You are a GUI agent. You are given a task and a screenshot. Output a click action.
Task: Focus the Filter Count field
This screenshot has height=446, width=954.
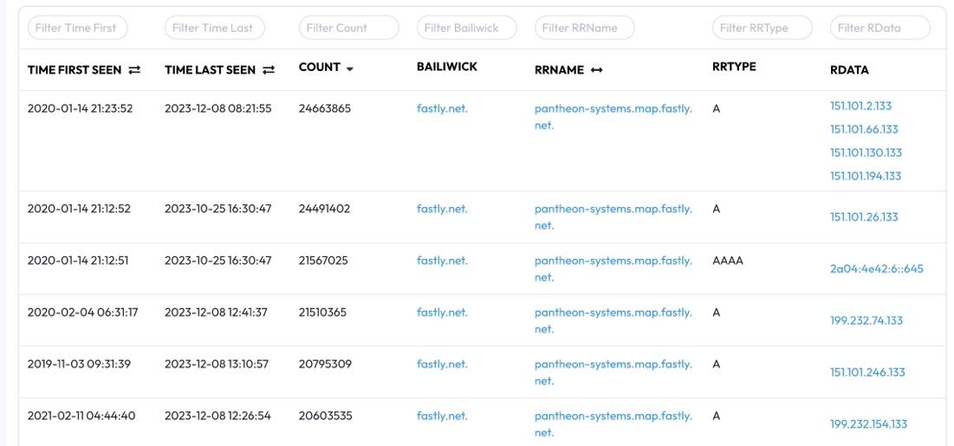point(348,28)
